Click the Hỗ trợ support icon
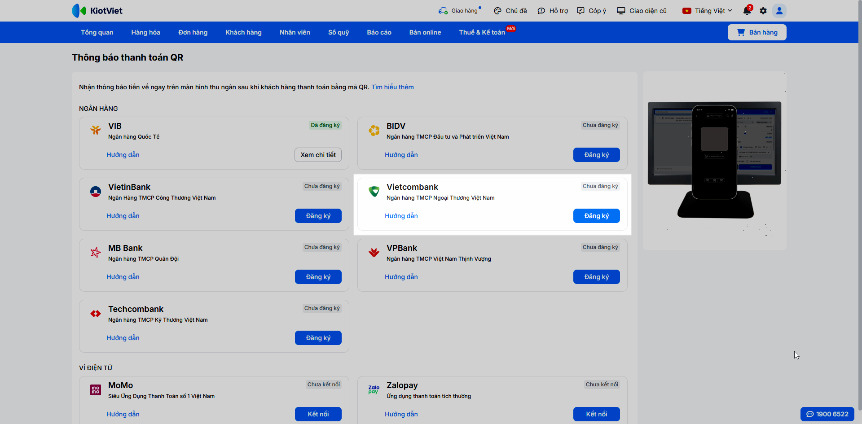The height and width of the screenshot is (424, 862). pyautogui.click(x=541, y=11)
